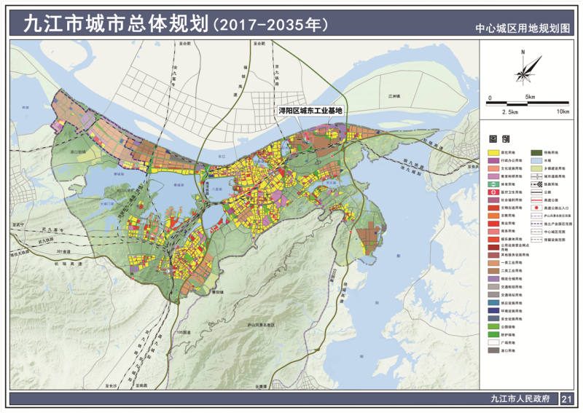
Task: Click the north arrow compass rose
Action: [x=523, y=69]
